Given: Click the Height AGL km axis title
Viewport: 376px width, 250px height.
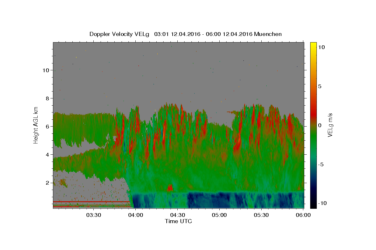Looking at the screenshot, I should click(x=36, y=125).
